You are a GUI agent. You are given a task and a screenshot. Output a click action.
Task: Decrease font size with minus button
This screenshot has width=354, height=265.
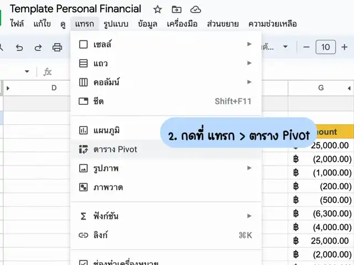point(306,47)
